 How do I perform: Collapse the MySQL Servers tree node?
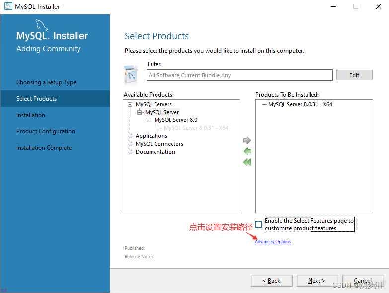point(130,104)
